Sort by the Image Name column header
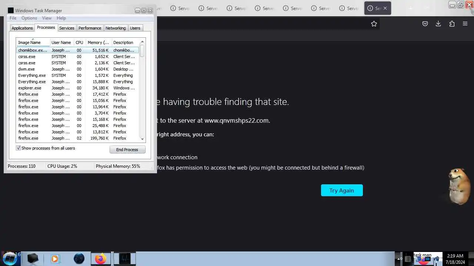 pos(33,42)
